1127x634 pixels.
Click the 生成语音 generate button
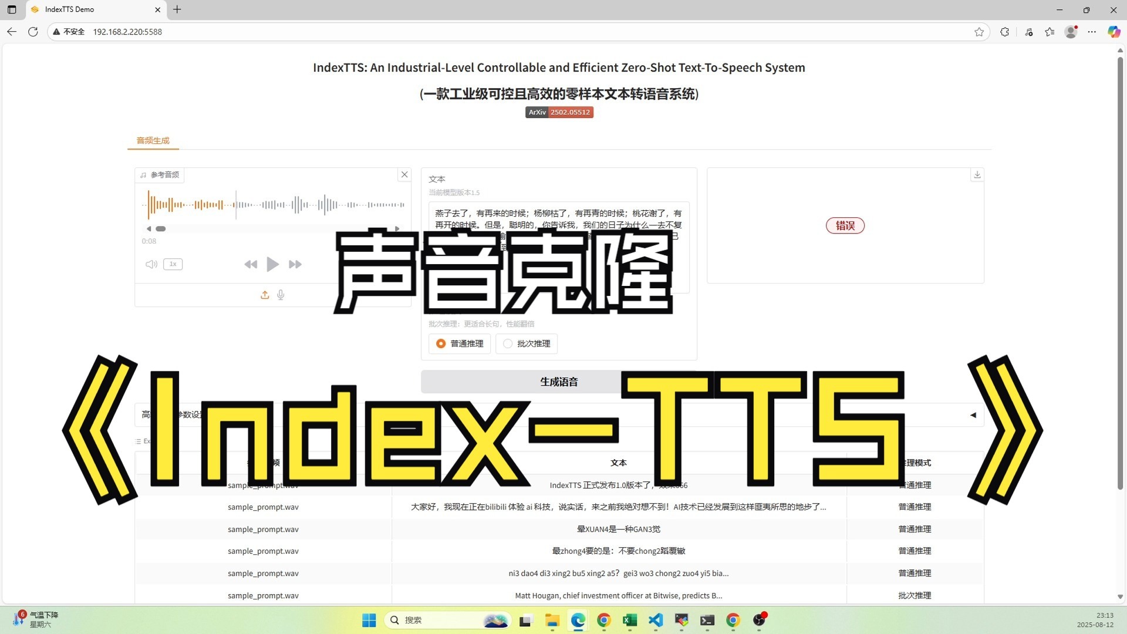pyautogui.click(x=559, y=382)
